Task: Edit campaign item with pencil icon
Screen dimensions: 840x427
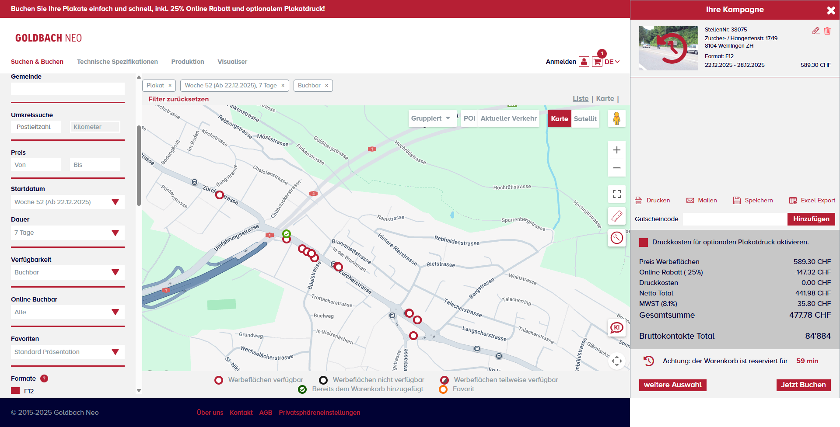Action: pos(816,31)
